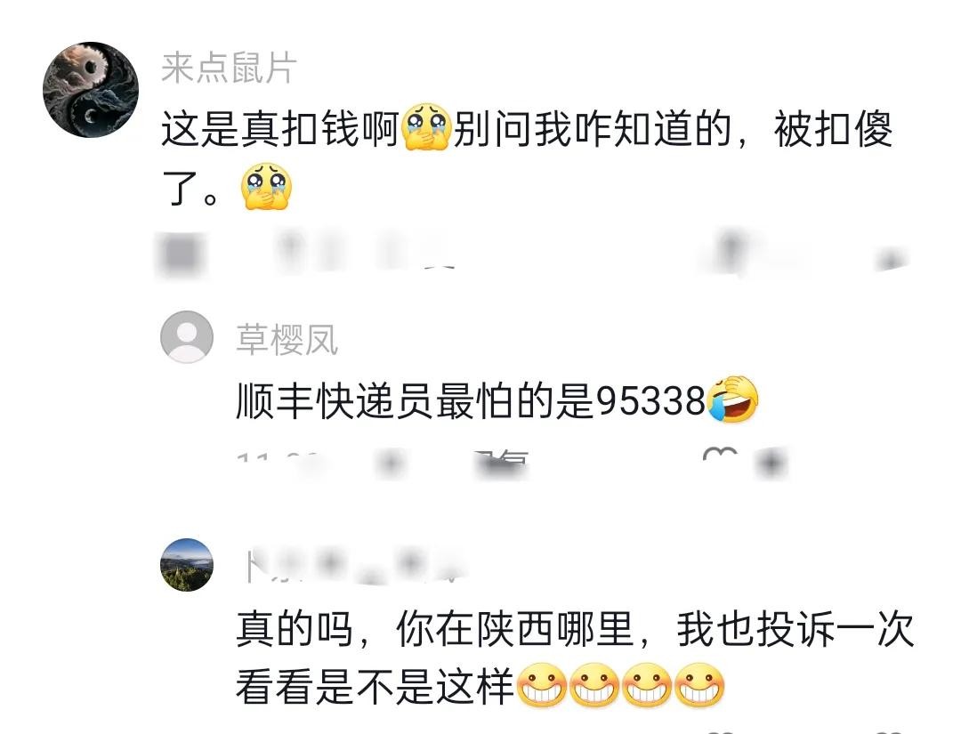Select the comment text 别问我咋知道的
This screenshot has height=734, width=961.
tap(592, 129)
